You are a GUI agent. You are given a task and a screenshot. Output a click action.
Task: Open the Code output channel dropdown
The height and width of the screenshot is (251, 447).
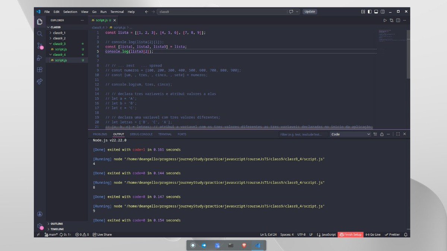(350, 134)
